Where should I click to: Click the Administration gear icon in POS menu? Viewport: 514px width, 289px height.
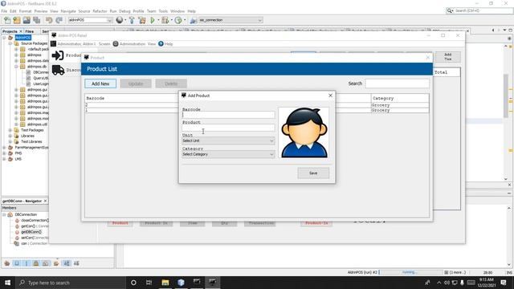pos(116,44)
